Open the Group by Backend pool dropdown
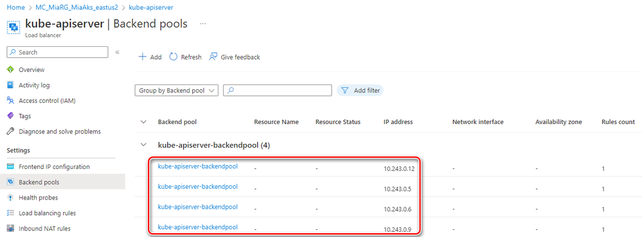 [x=177, y=91]
